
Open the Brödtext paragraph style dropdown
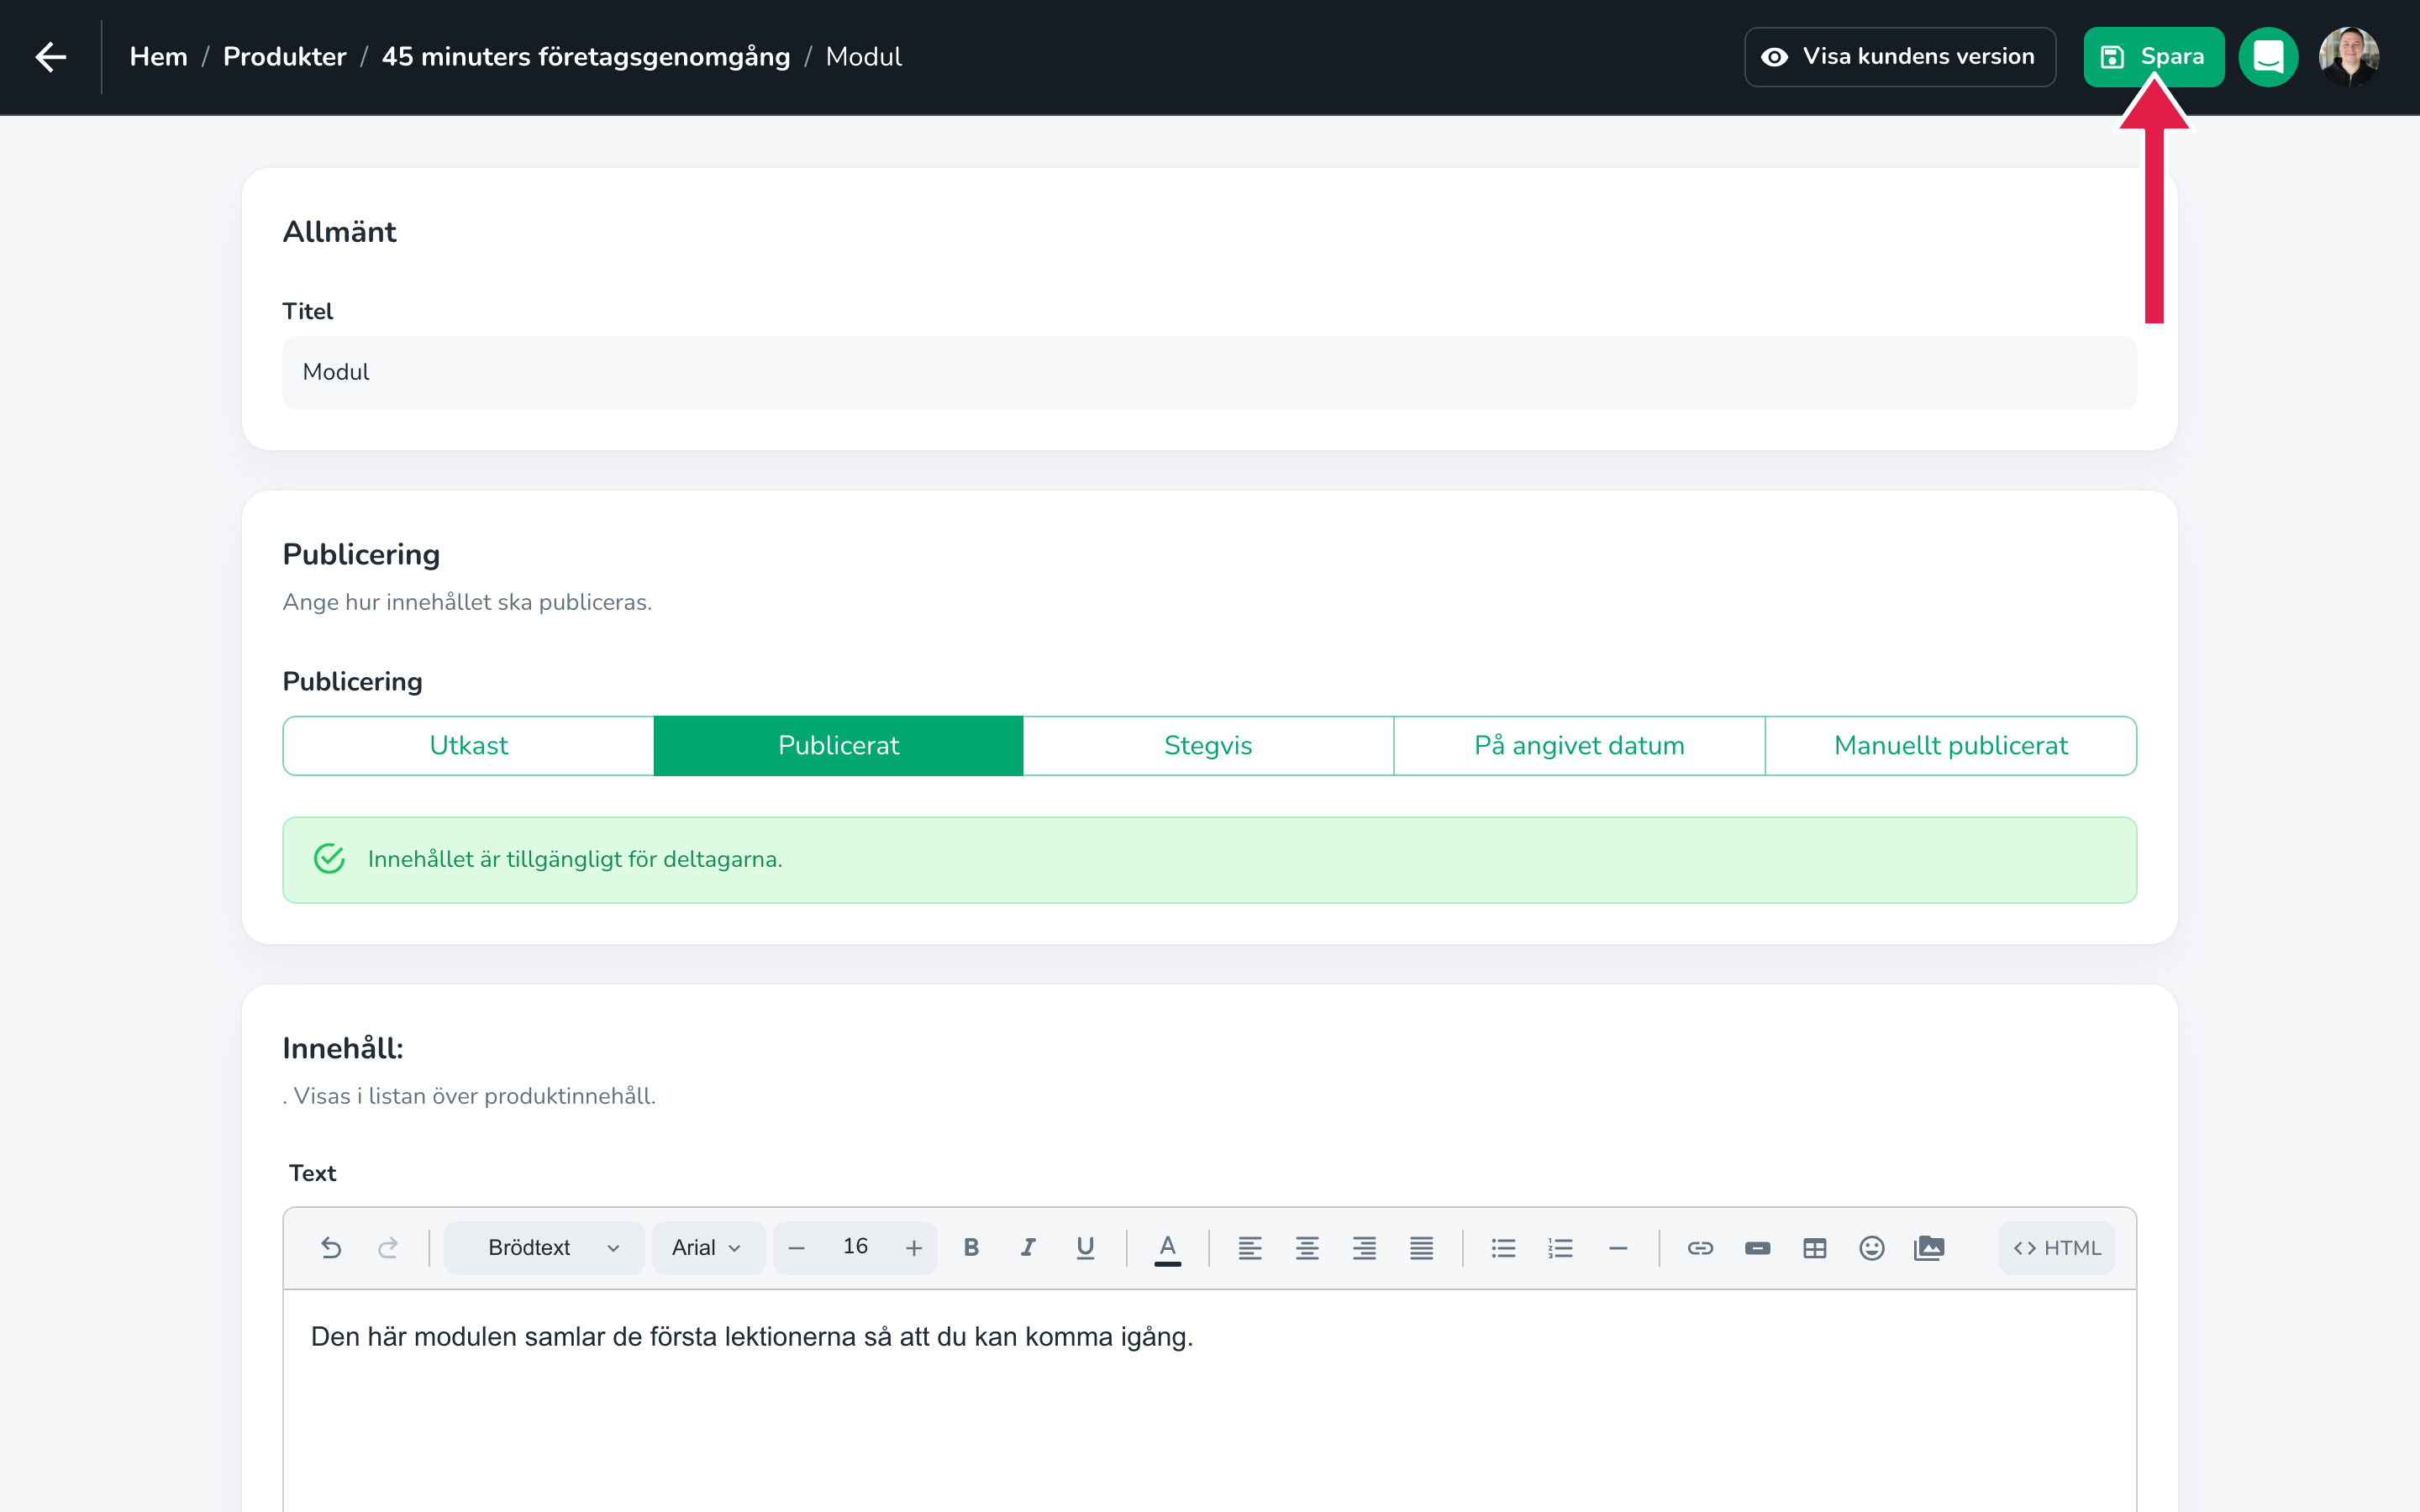click(544, 1247)
